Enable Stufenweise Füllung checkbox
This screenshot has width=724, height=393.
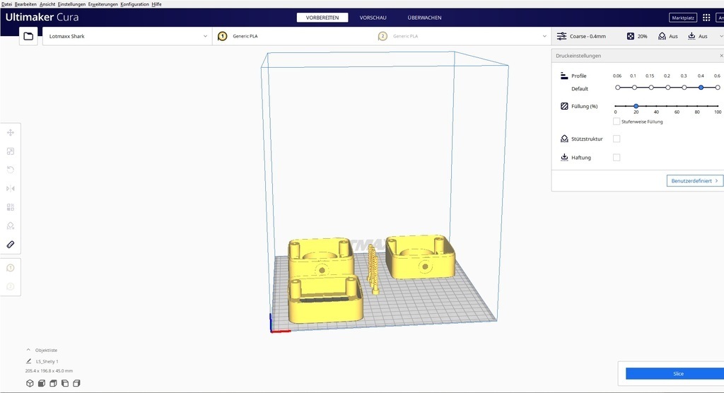coord(617,122)
